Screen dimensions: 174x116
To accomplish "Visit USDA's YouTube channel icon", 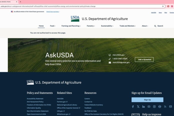I will coord(149,106).
